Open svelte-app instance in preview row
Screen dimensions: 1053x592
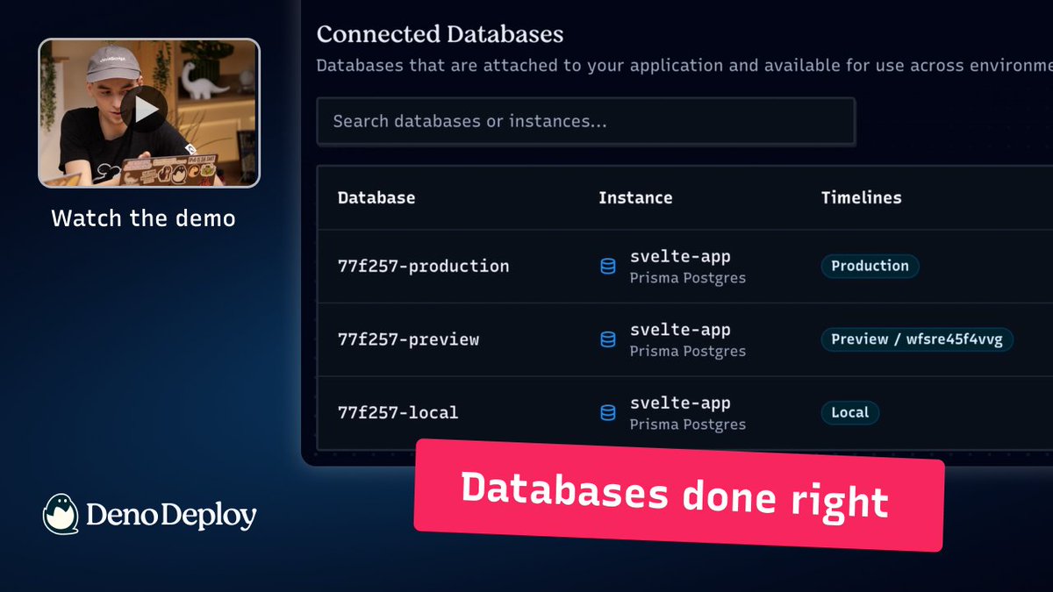[680, 330]
